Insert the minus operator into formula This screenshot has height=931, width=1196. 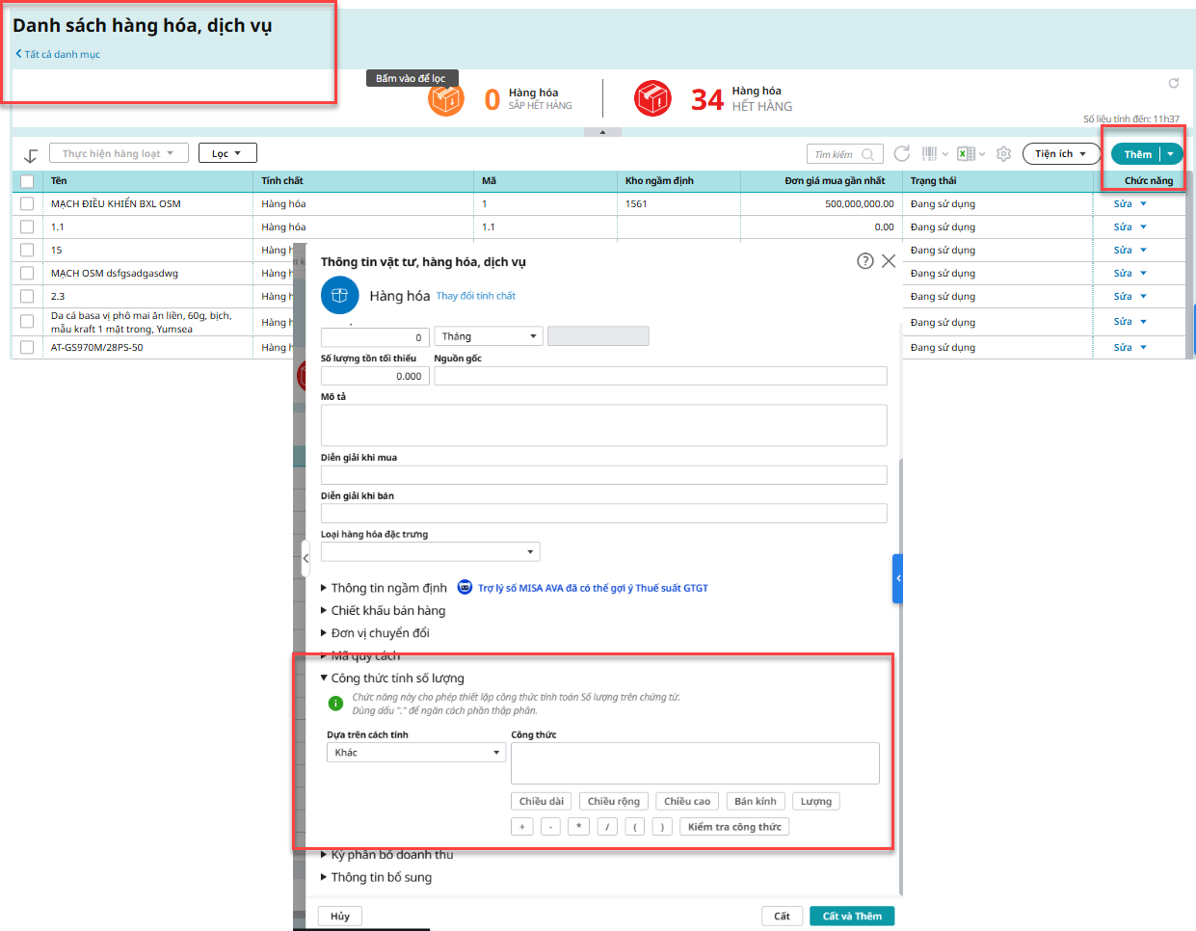[x=550, y=827]
